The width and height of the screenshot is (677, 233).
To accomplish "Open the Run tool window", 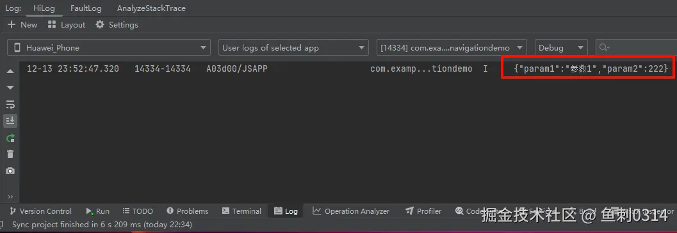I will tap(97, 211).
